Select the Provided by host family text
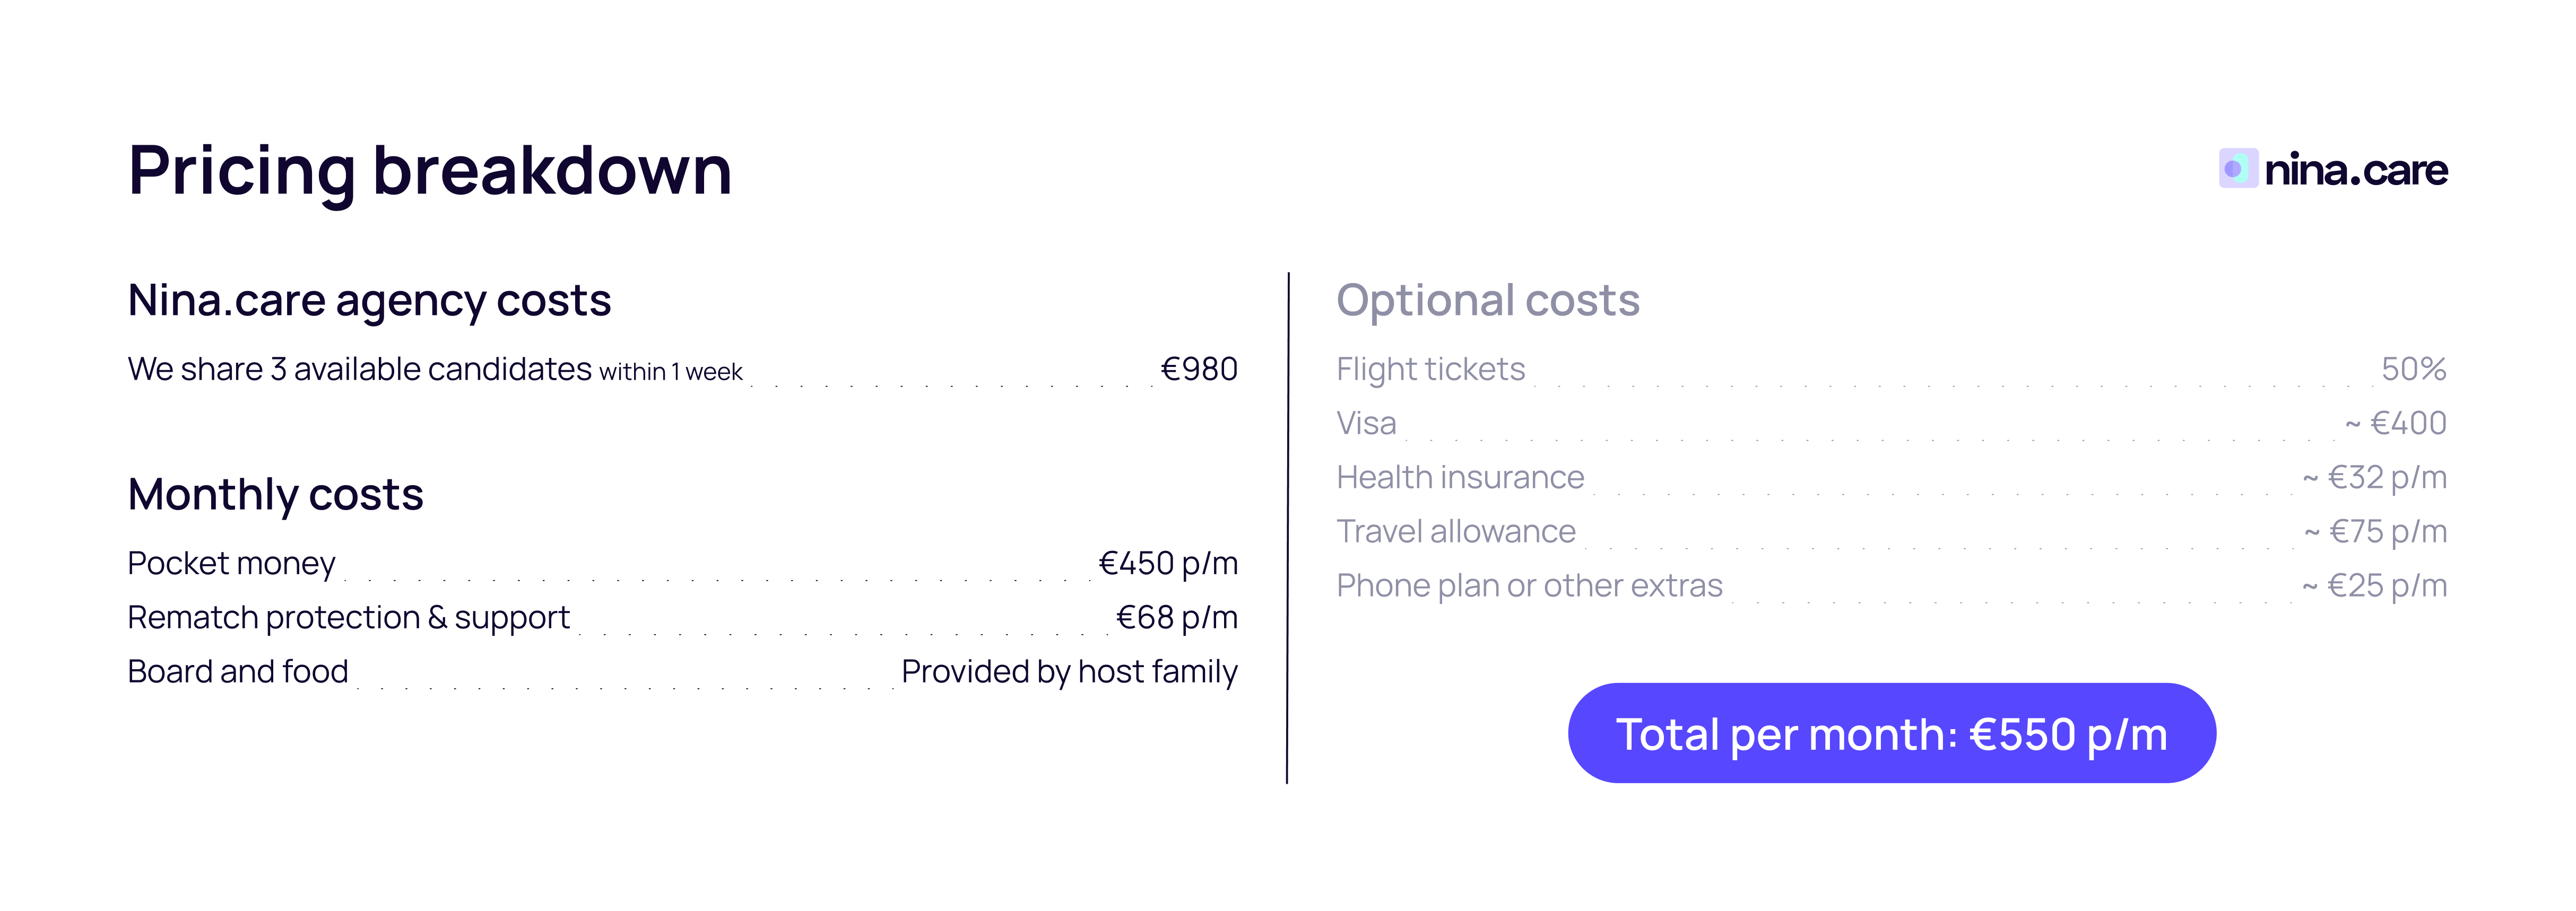This screenshot has width=2576, height=911. pos(1068,671)
